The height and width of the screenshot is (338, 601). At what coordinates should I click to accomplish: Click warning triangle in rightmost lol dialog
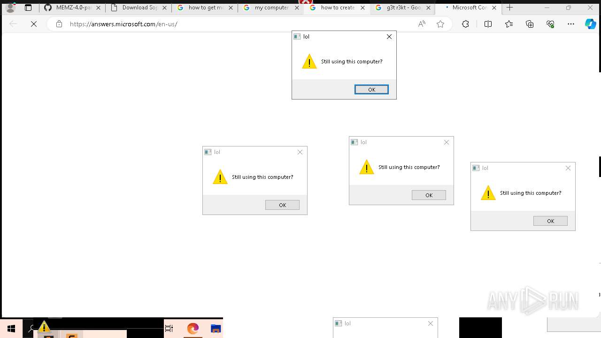[x=488, y=193]
